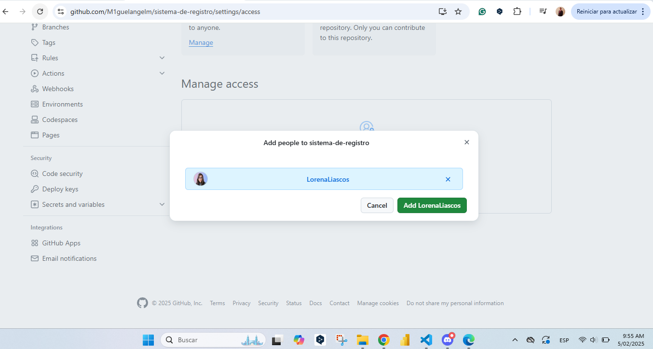Click the Rules icon in sidebar

(35, 58)
